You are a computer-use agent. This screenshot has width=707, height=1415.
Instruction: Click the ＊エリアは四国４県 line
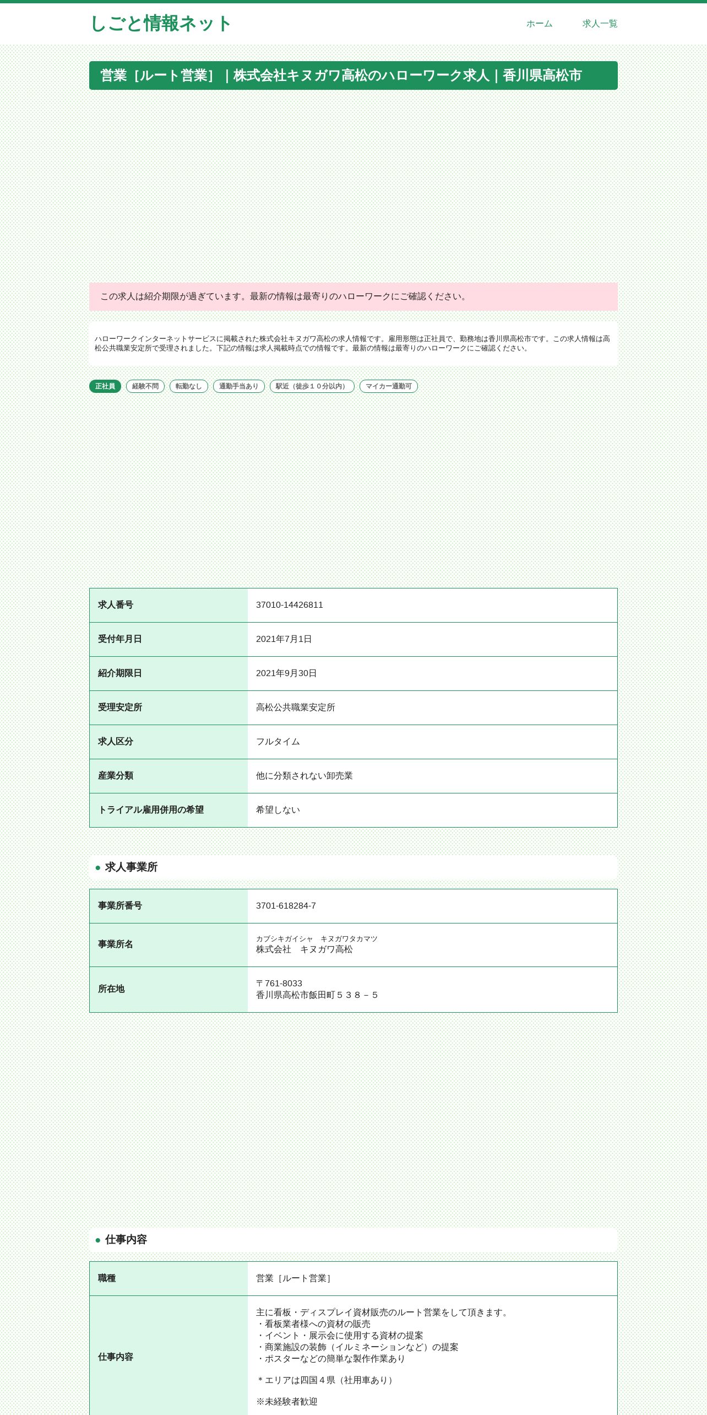tap(326, 1380)
